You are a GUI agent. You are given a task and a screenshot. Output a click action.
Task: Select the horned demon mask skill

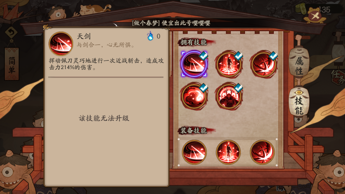[x=229, y=96]
